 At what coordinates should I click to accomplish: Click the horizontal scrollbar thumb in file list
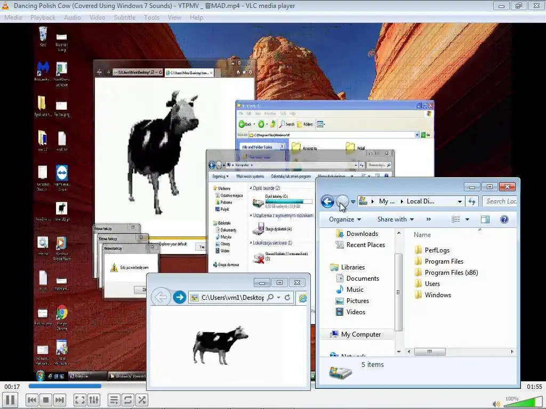[x=430, y=351]
